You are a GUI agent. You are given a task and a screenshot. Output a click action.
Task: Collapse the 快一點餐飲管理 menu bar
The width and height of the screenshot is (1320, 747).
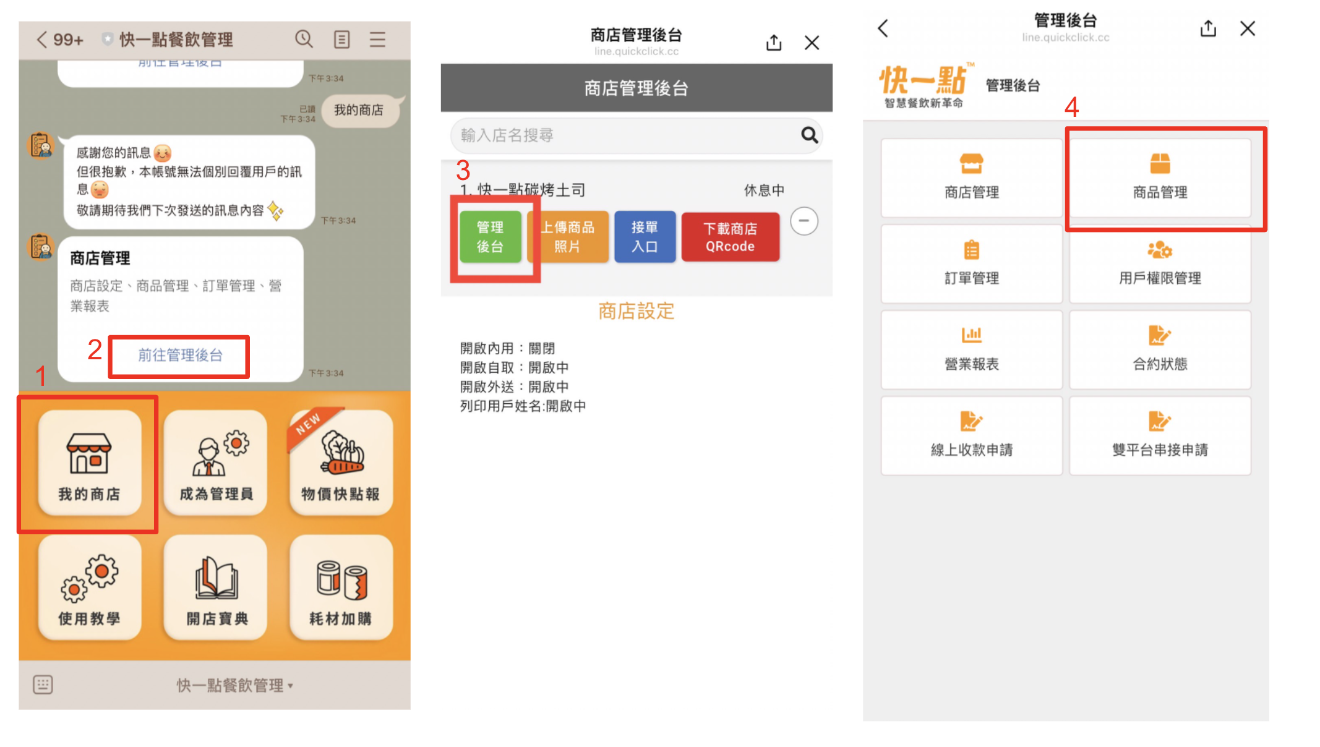pyautogui.click(x=235, y=685)
